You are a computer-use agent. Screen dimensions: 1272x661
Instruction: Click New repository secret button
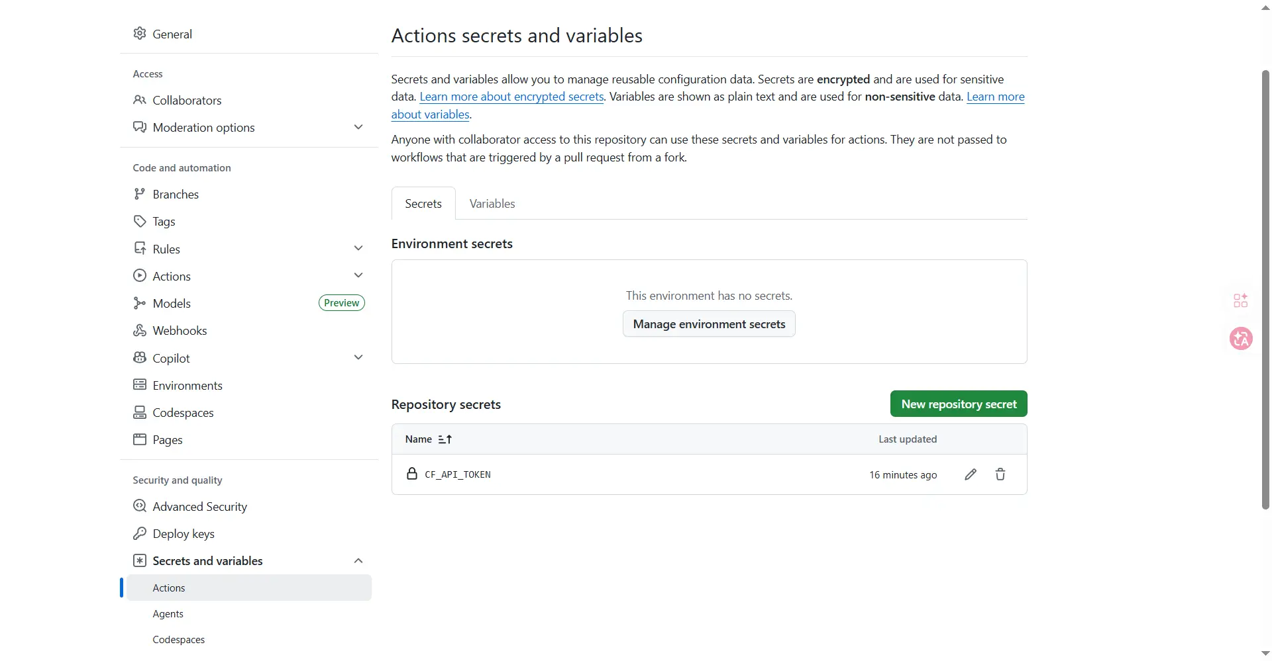[959, 404]
